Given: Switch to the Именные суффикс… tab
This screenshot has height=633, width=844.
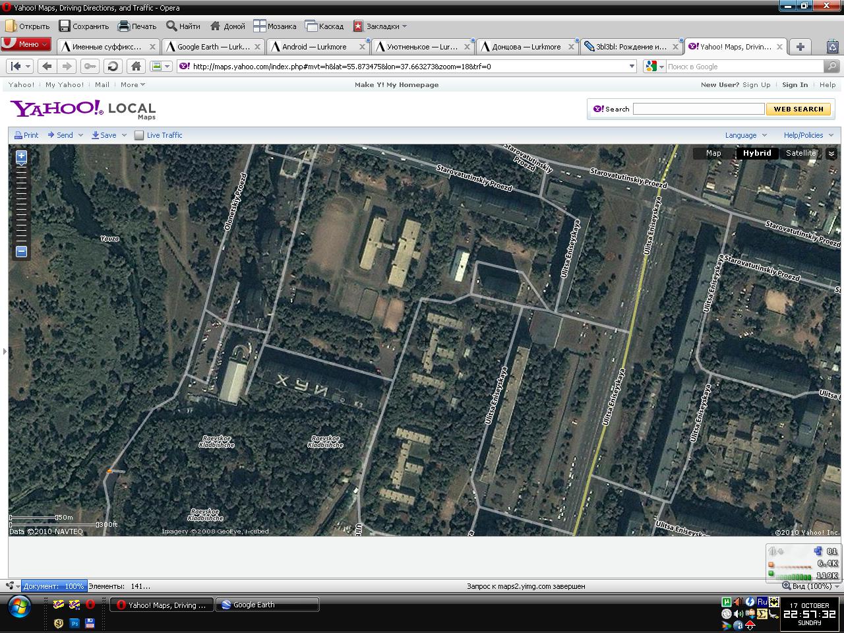Looking at the screenshot, I should tap(107, 47).
